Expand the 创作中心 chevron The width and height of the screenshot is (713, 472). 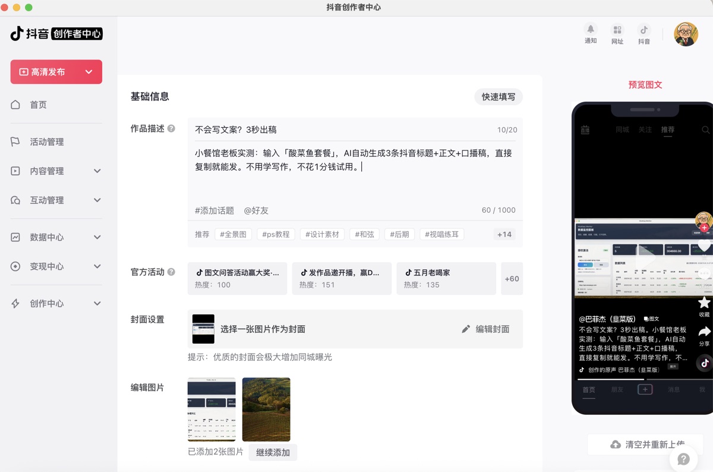97,303
